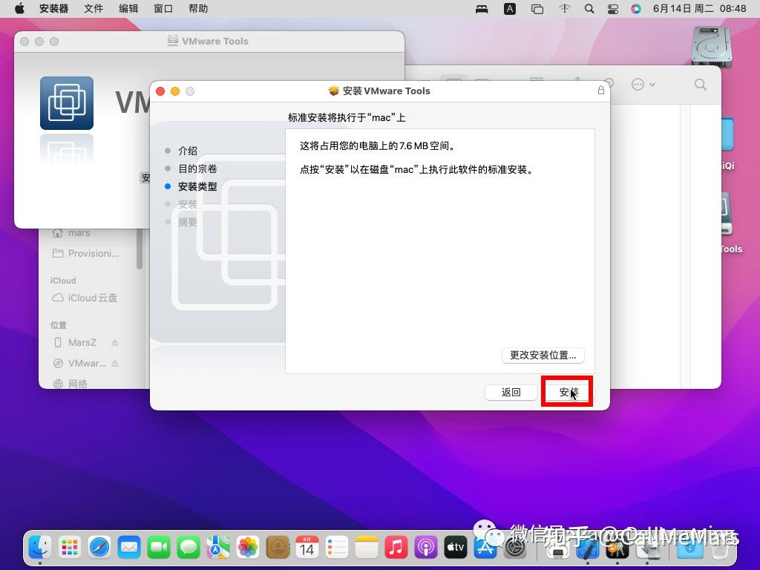Click the 返回 button
Screen dimensions: 760x570
[511, 392]
